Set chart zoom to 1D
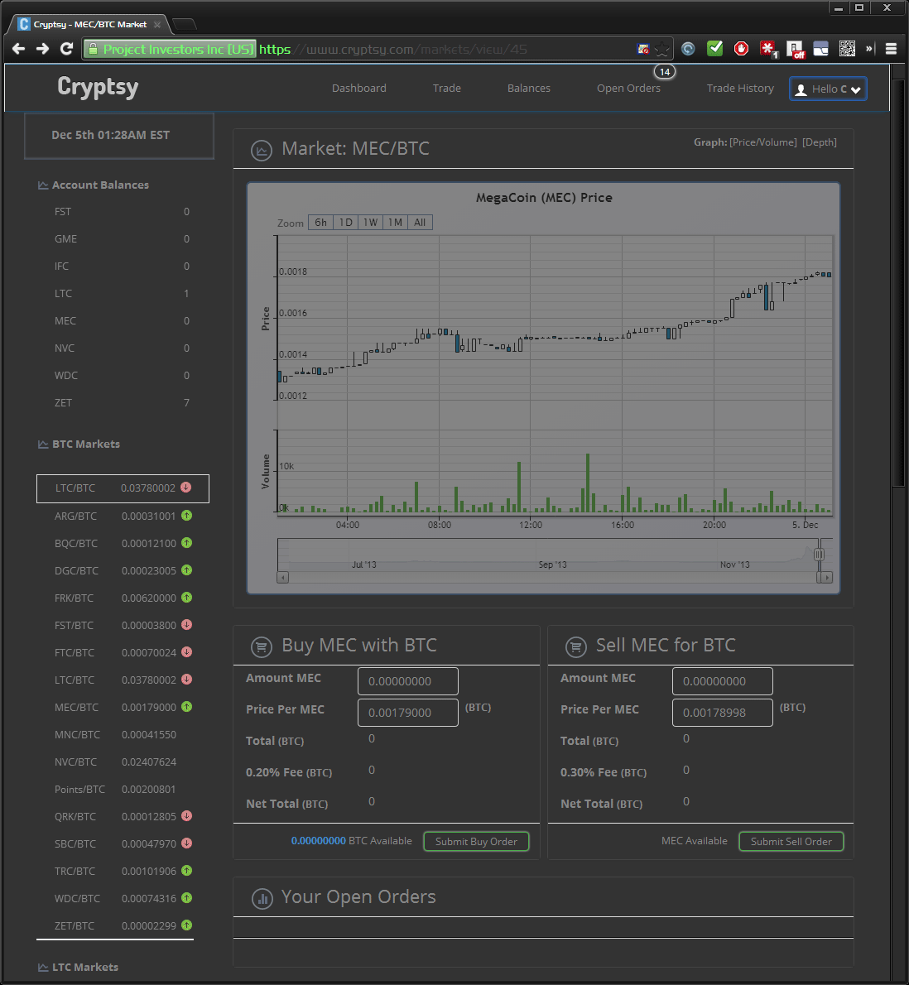Image resolution: width=909 pixels, height=985 pixels. (345, 223)
